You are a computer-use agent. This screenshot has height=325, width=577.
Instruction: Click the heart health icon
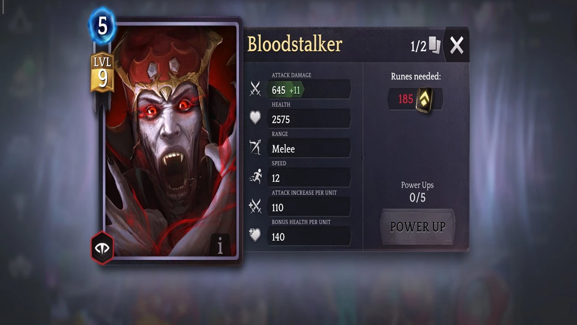[x=255, y=118]
